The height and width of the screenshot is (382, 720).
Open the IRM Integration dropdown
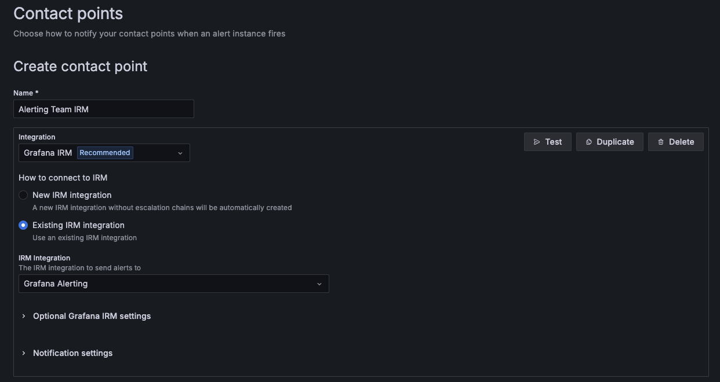point(173,284)
